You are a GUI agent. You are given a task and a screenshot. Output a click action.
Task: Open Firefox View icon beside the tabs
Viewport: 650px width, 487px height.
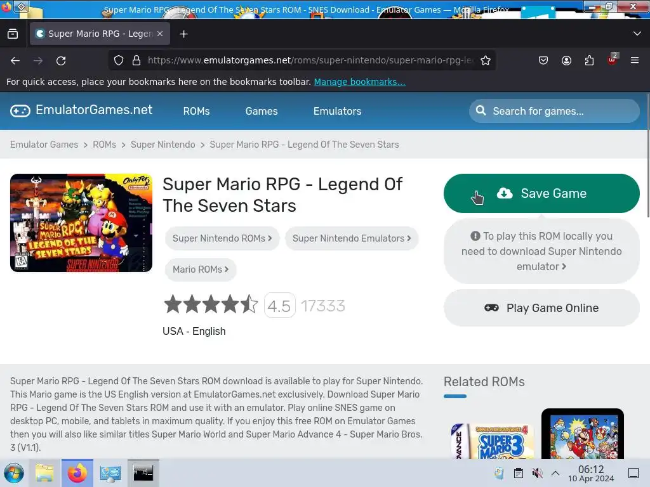coord(13,34)
